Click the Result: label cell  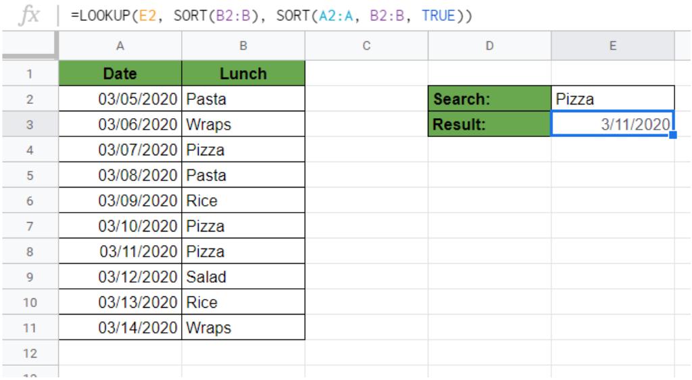click(489, 124)
